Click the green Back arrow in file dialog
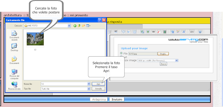 (75, 26)
